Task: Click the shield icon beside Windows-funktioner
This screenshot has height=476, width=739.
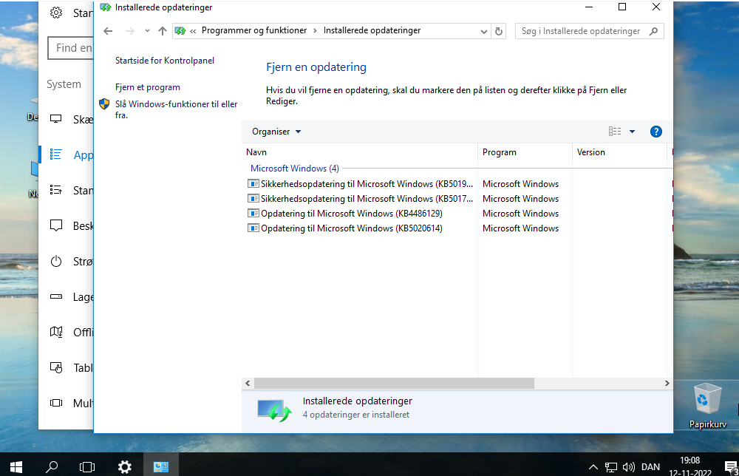Action: coord(104,104)
